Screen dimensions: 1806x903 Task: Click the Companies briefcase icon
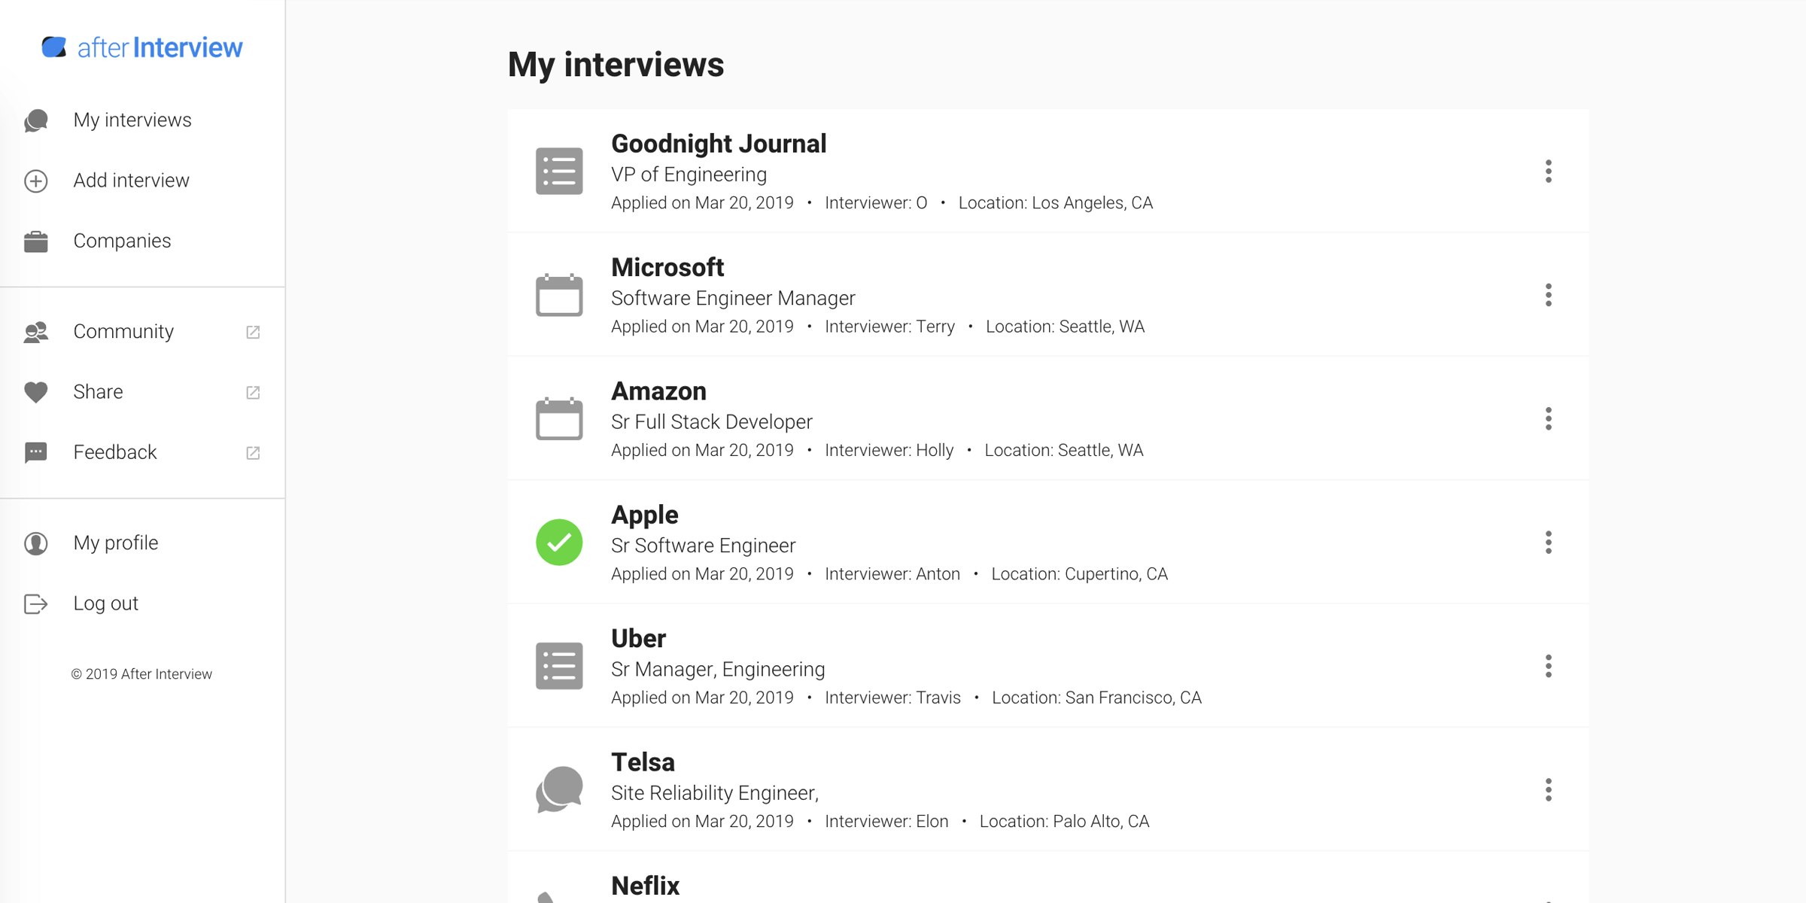(x=36, y=242)
